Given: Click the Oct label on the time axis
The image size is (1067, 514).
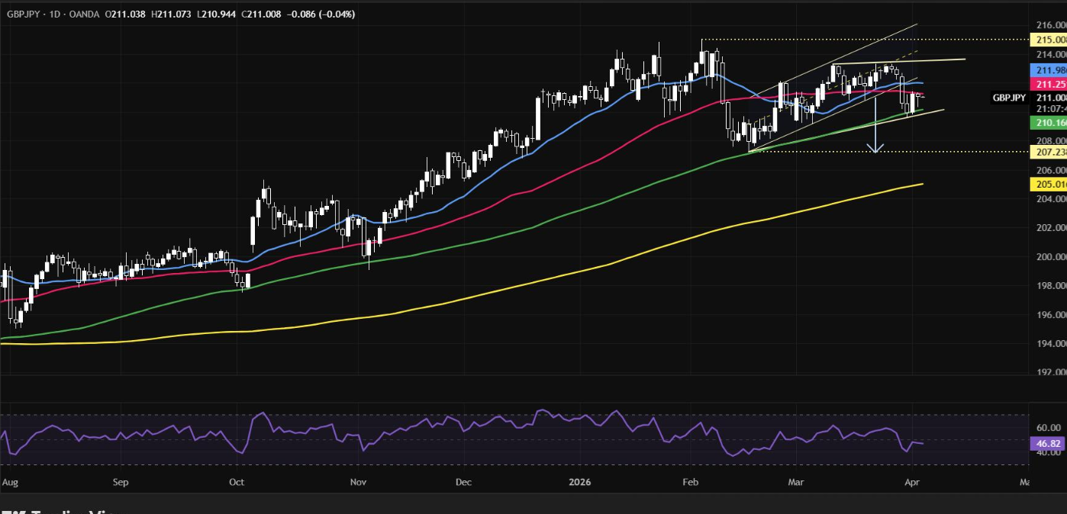Looking at the screenshot, I should [237, 482].
